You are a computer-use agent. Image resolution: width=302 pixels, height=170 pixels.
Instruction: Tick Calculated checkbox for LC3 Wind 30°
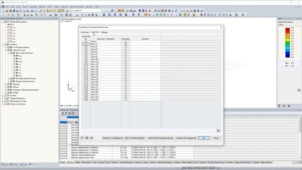click(126, 47)
